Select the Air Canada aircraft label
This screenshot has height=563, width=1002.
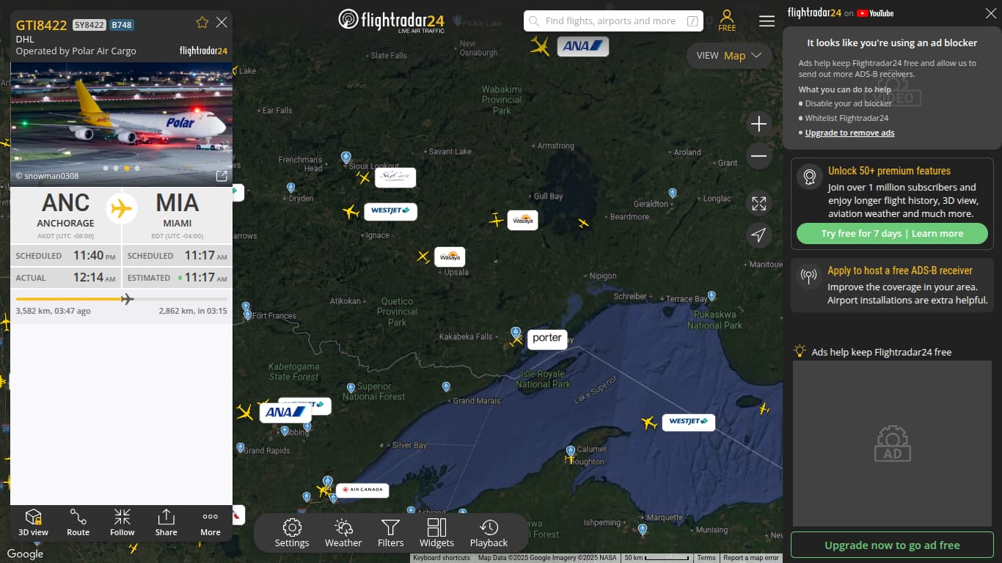363,490
